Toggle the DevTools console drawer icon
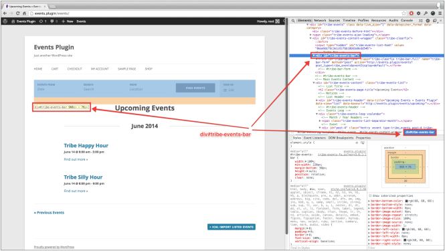 pyautogui.click(x=421, y=21)
